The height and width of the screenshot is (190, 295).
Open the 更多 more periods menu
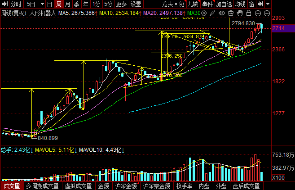pyautogui.click(x=121, y=4)
